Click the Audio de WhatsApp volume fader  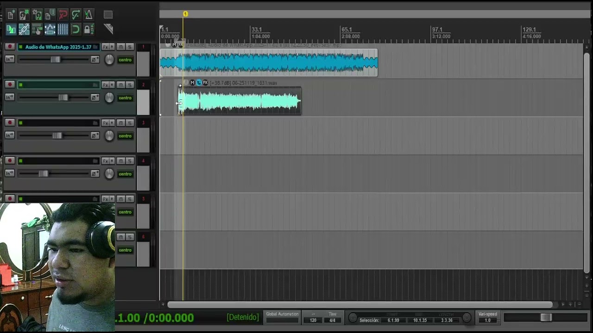click(55, 60)
